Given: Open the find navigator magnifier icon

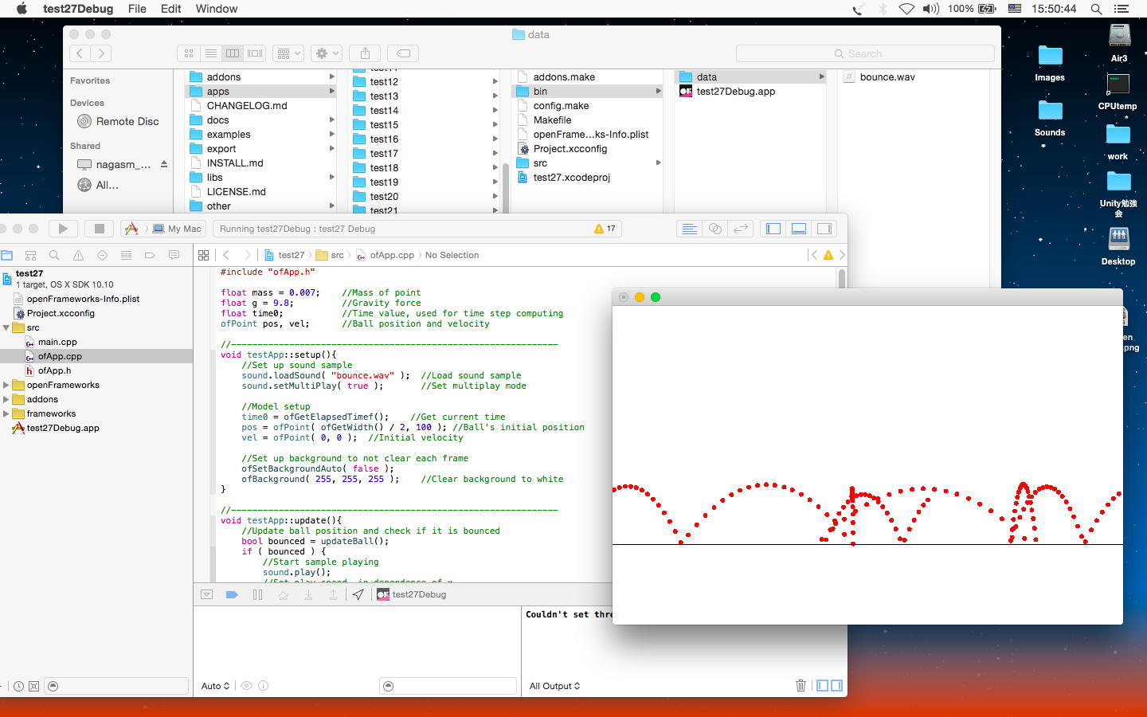Looking at the screenshot, I should [54, 255].
